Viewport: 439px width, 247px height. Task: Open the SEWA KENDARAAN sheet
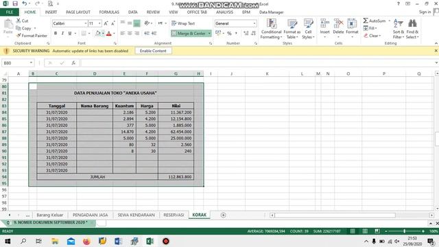[136, 215]
